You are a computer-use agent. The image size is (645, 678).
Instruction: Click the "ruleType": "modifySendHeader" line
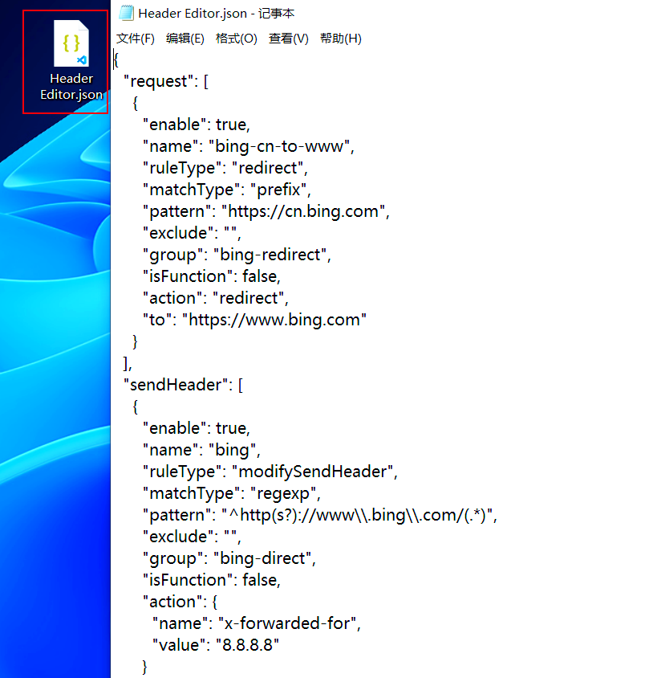click(x=270, y=472)
